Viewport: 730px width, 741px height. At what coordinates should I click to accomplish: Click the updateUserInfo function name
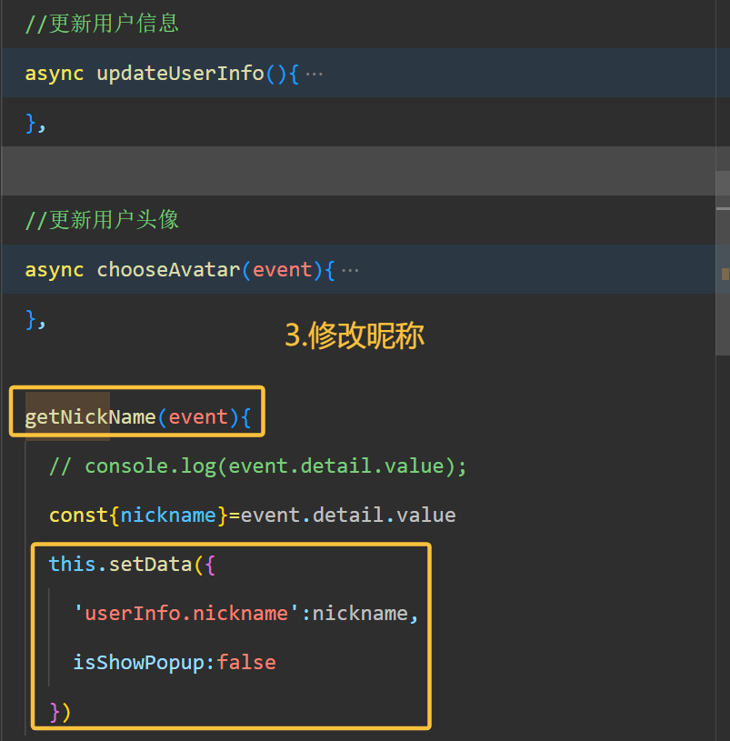(x=180, y=74)
